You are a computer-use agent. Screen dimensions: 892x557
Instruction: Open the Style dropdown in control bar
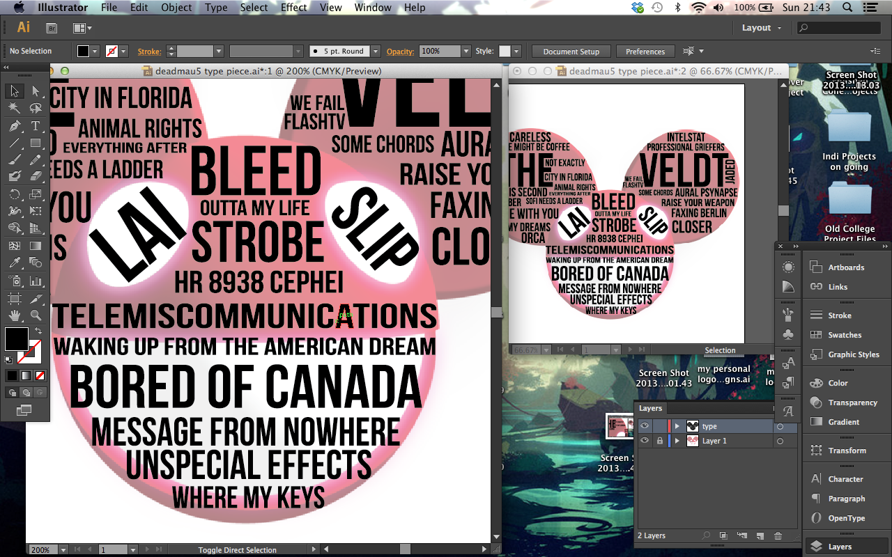click(x=516, y=52)
